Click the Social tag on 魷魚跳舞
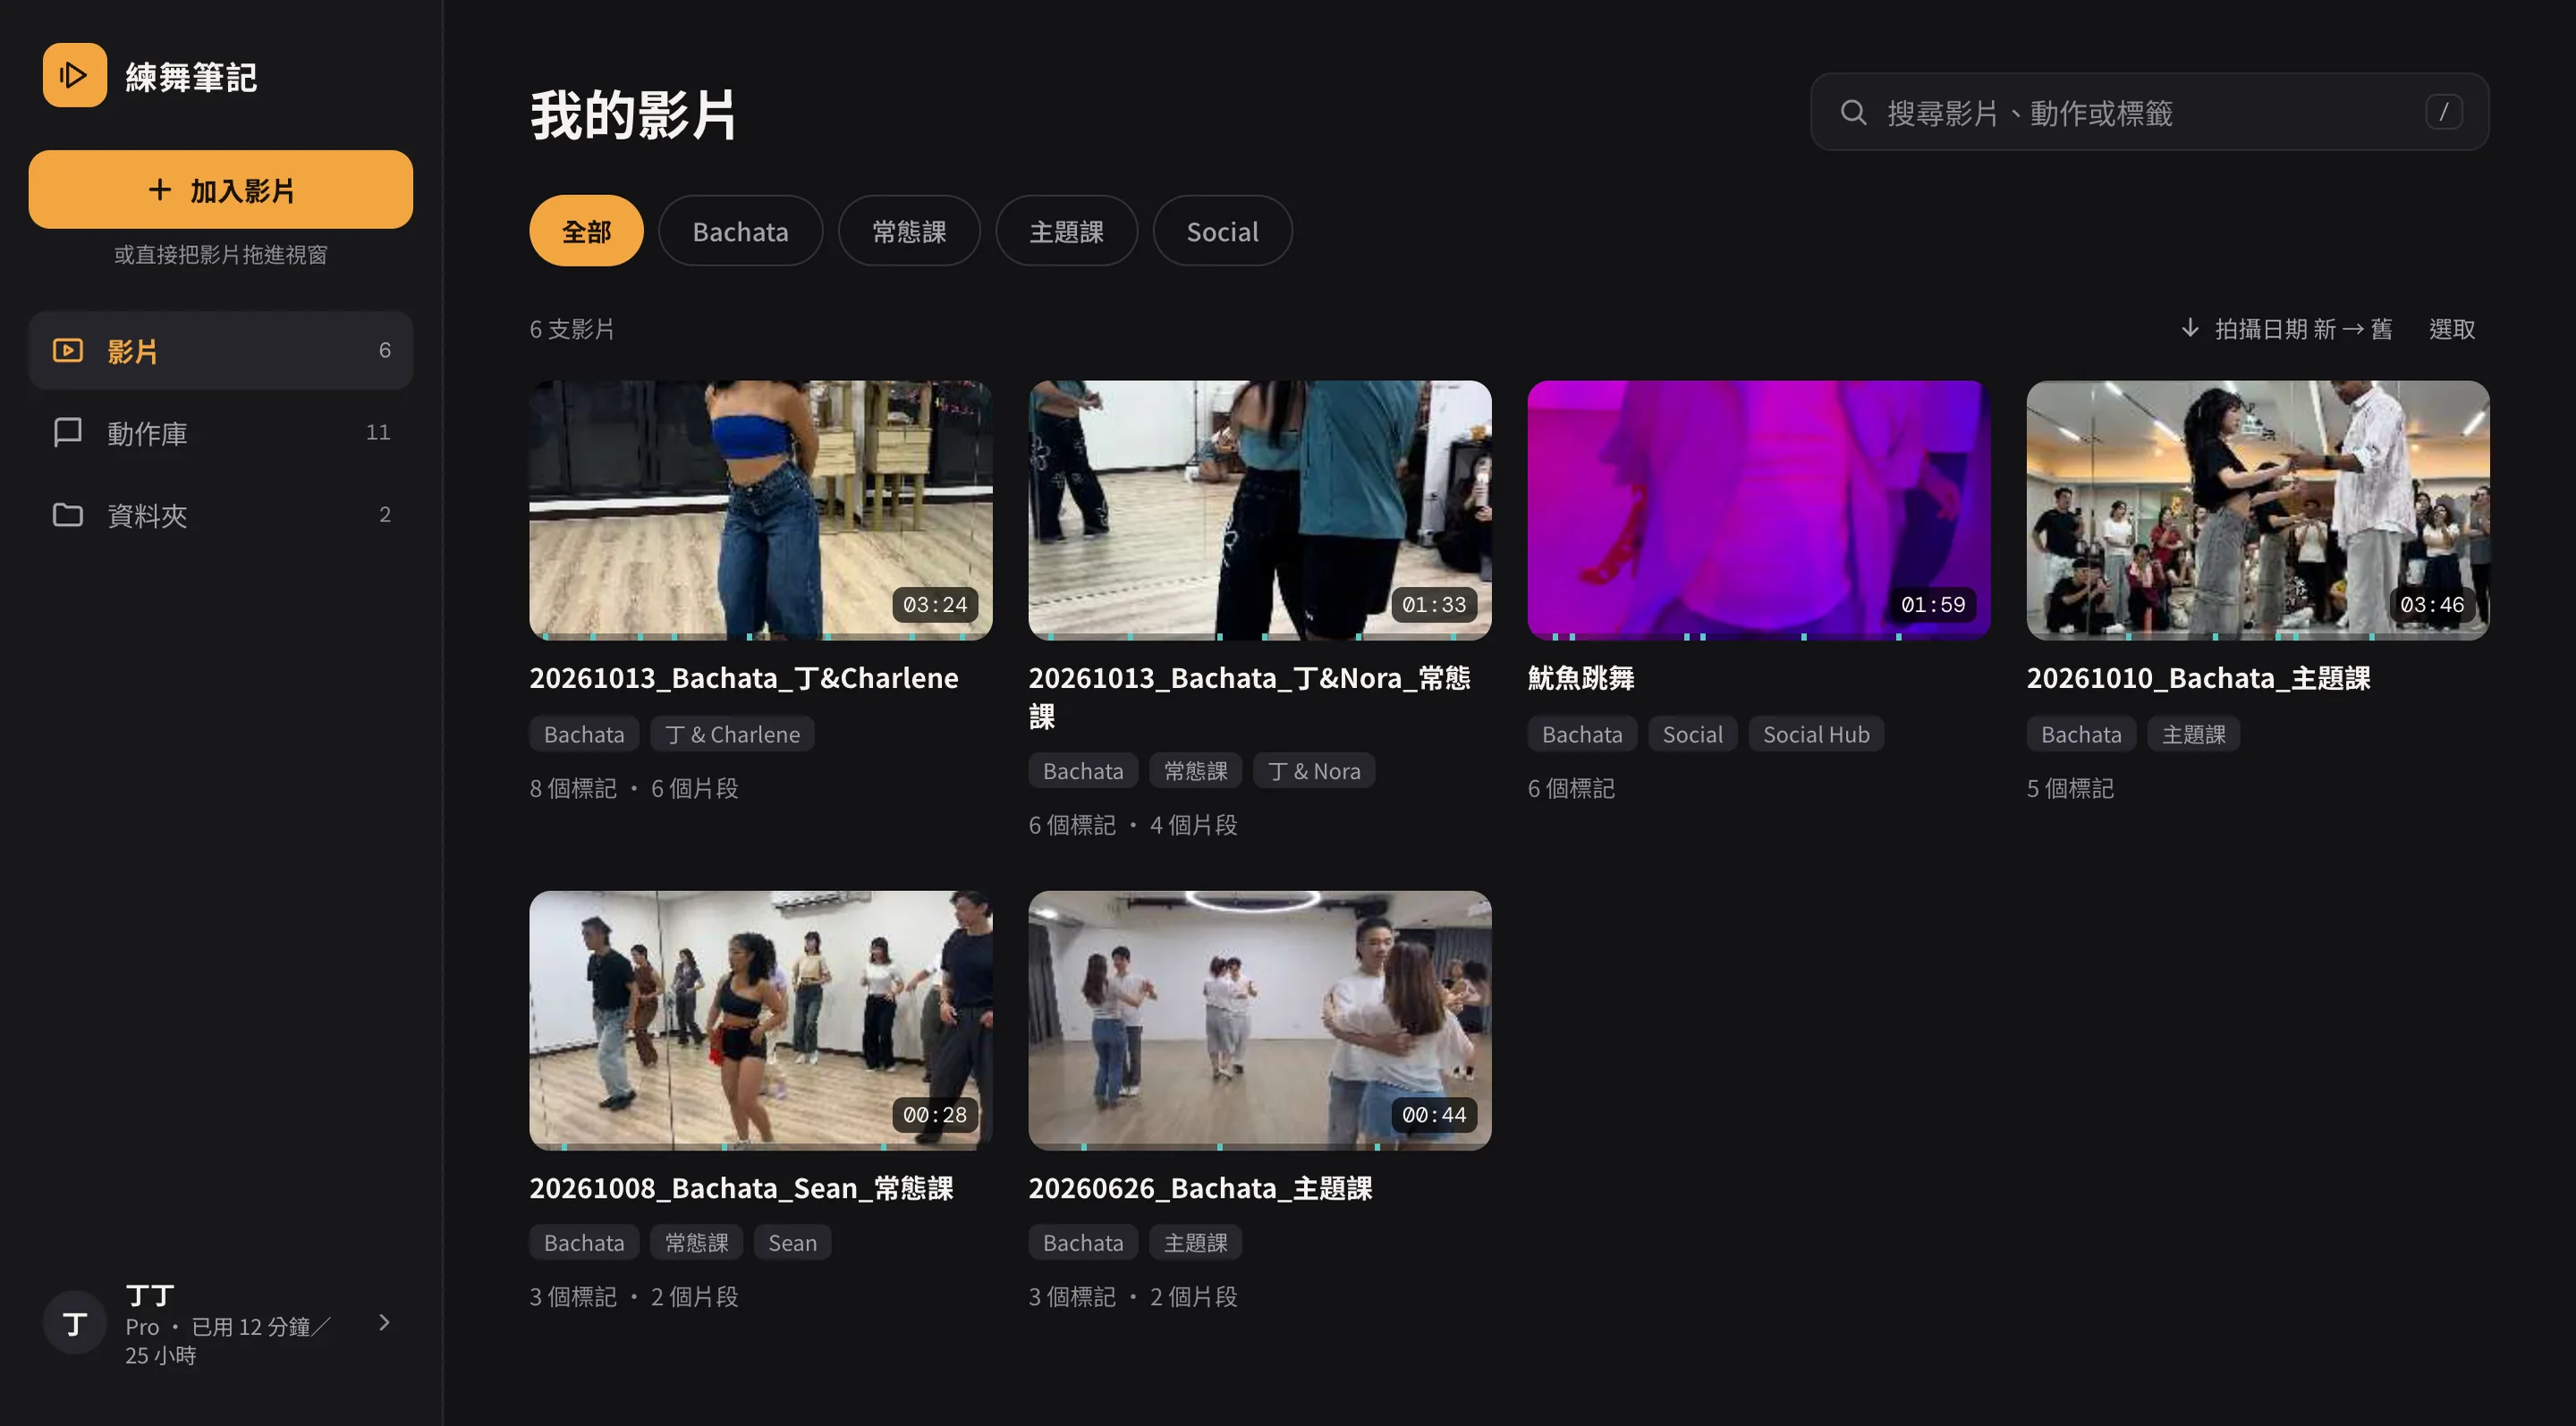Screen dimensions: 2576x1426 point(1692,734)
